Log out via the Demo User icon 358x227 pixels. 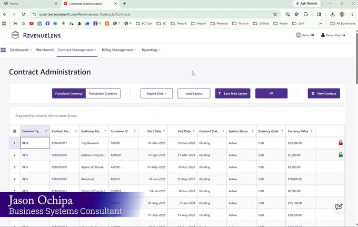[344, 35]
